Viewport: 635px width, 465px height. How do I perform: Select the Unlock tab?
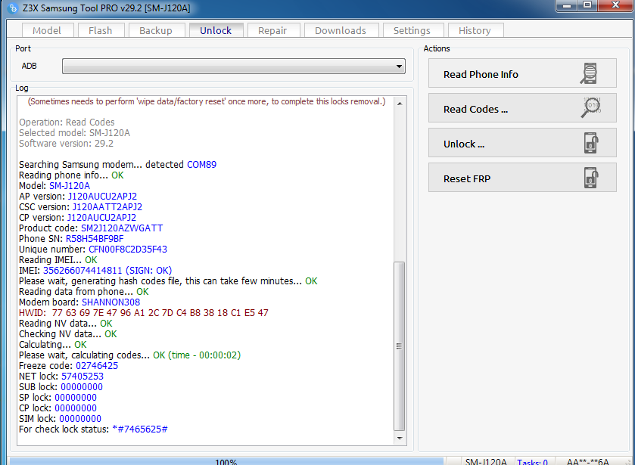click(216, 30)
